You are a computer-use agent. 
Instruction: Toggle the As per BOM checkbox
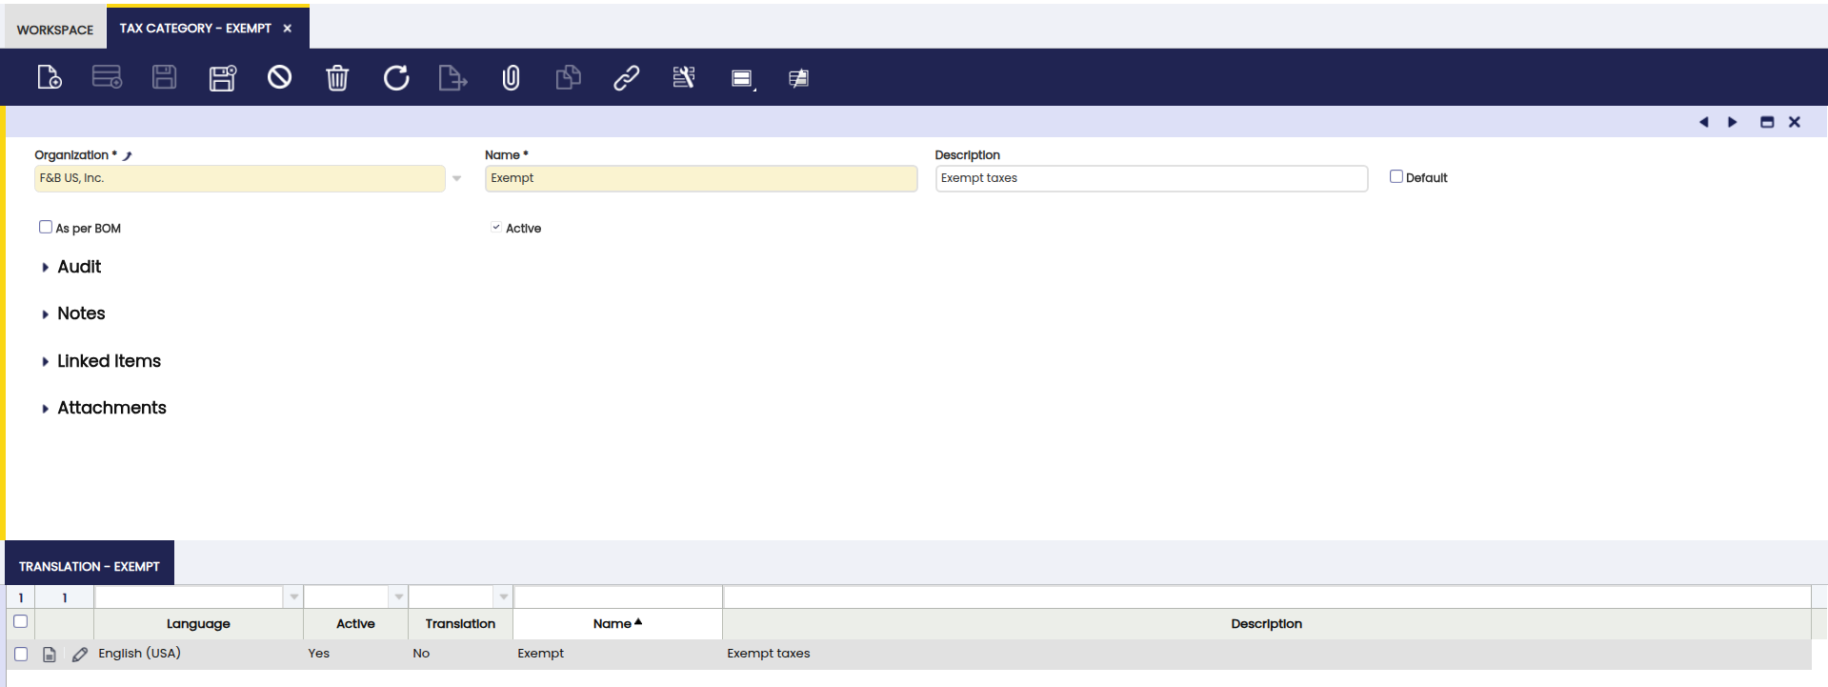click(x=46, y=227)
